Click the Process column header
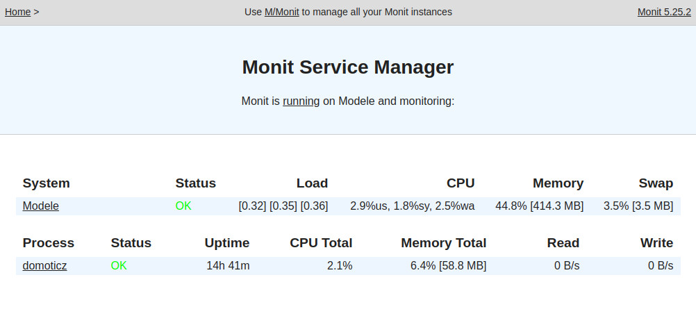This screenshot has height=316, width=696. pyautogui.click(x=48, y=243)
